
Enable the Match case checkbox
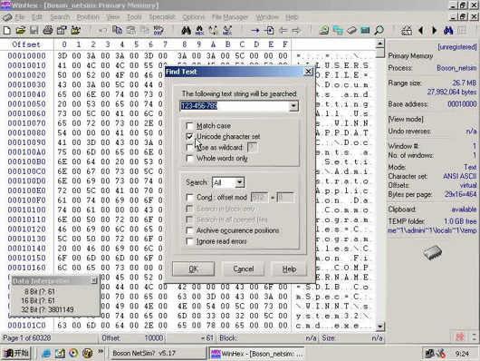(x=189, y=126)
